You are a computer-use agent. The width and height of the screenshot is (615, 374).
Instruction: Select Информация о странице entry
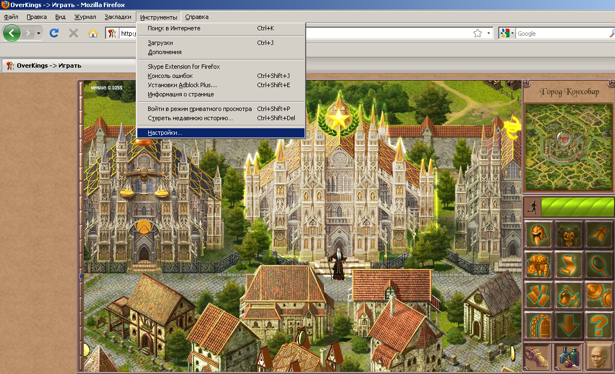coord(221,94)
